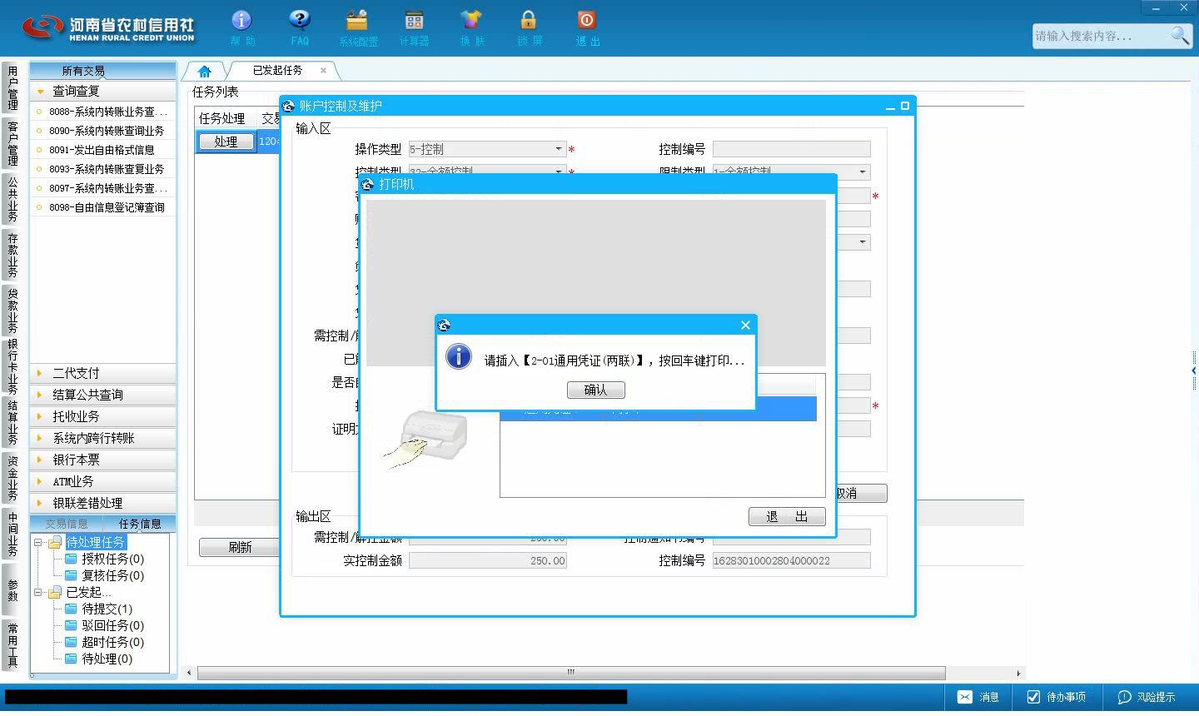Image resolution: width=1199 pixels, height=716 pixels.
Task: Select the 已发起任务 tab
Action: tap(277, 71)
